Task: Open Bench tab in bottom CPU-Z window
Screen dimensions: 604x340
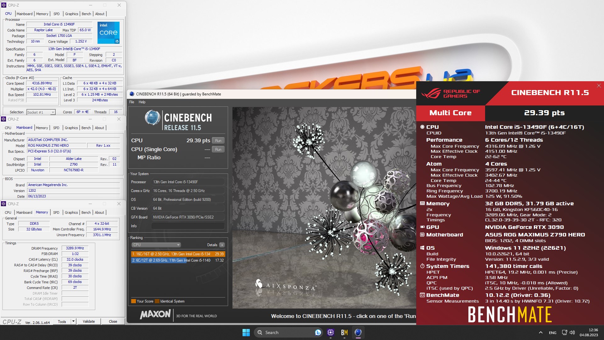Action: point(86,212)
